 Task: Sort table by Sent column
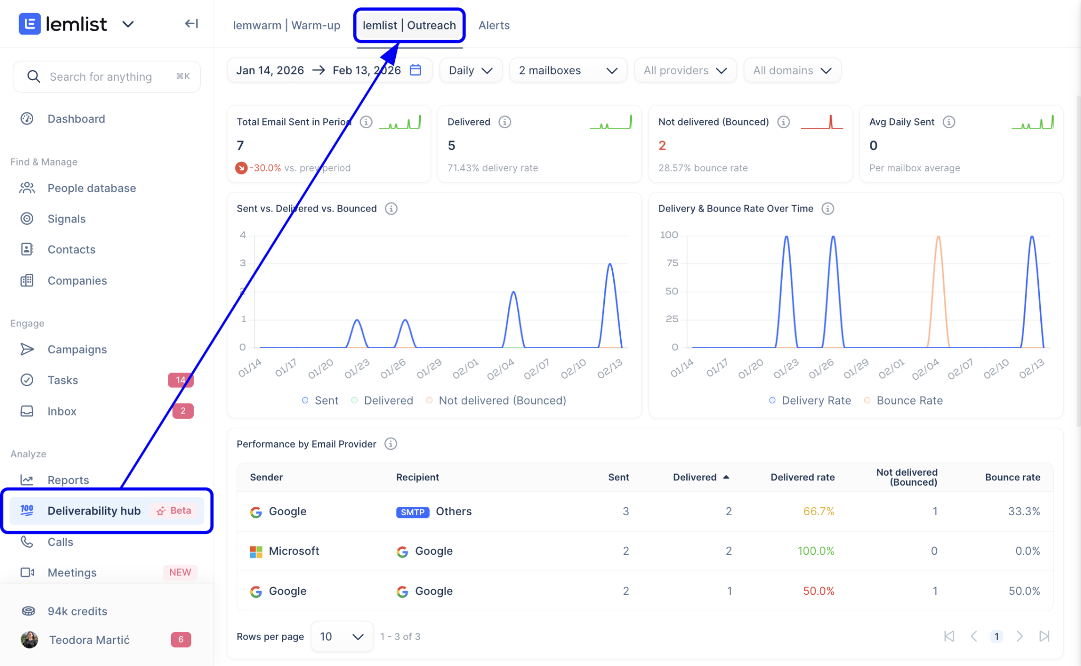pos(619,477)
